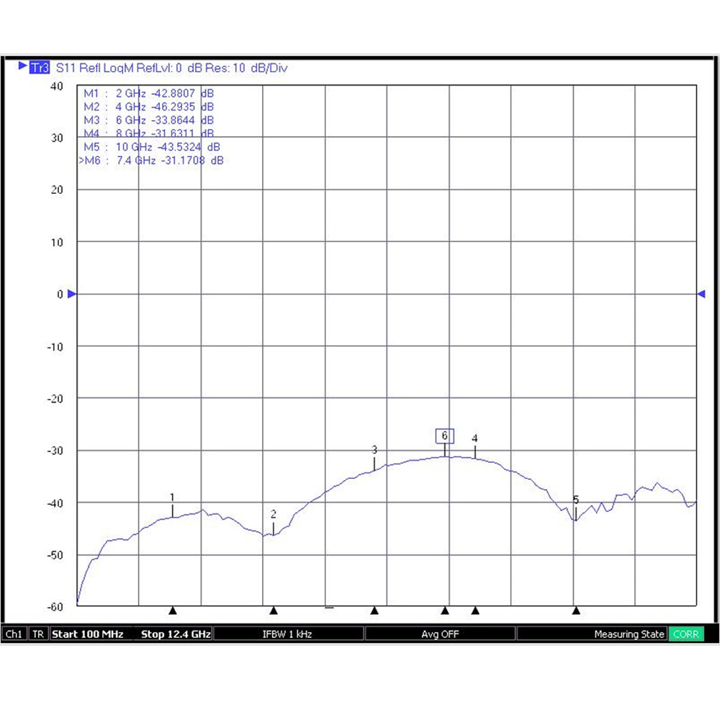Click the 2 GHz marker triangle on frequency axis
Viewport: 720px width, 720px height.
point(173,611)
